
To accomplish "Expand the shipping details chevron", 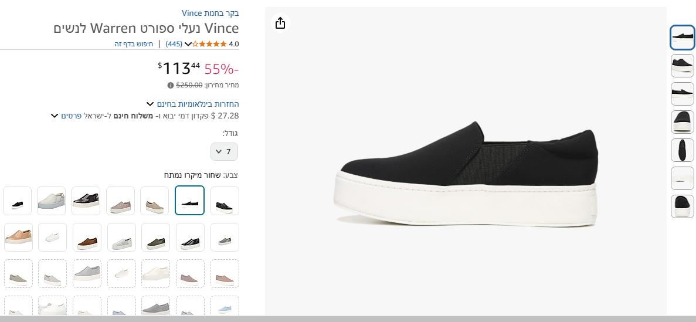I will (55, 116).
